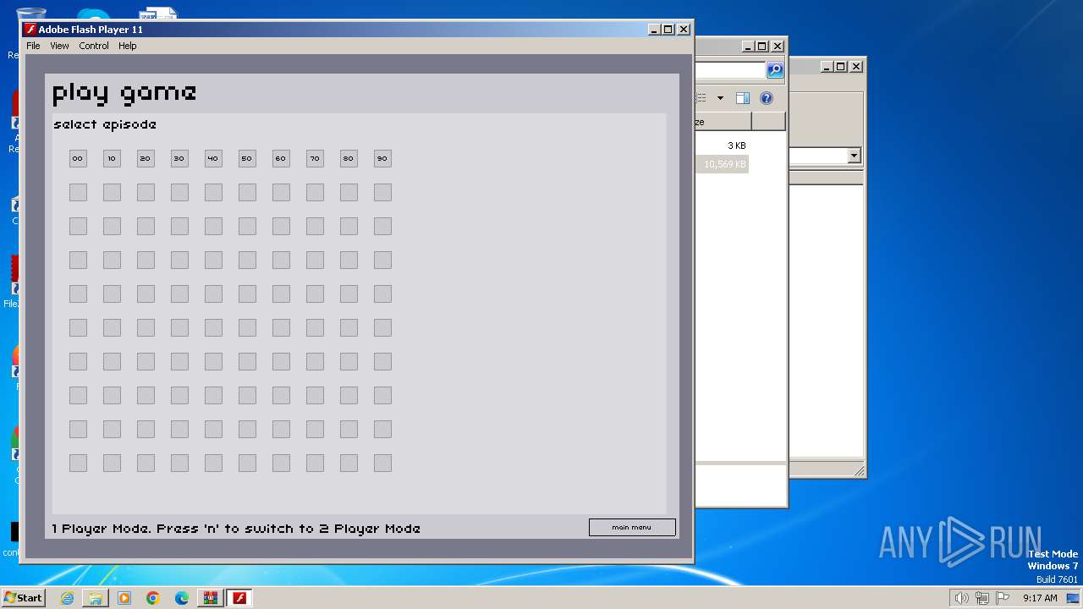Click the 9:17 AM clock

(1040, 598)
